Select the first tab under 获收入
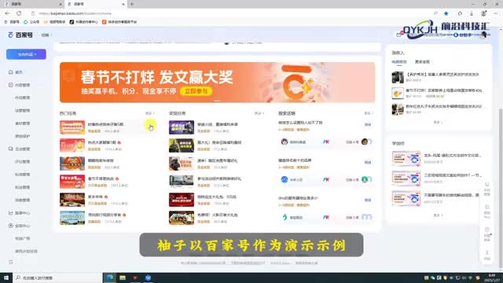 [x=398, y=62]
